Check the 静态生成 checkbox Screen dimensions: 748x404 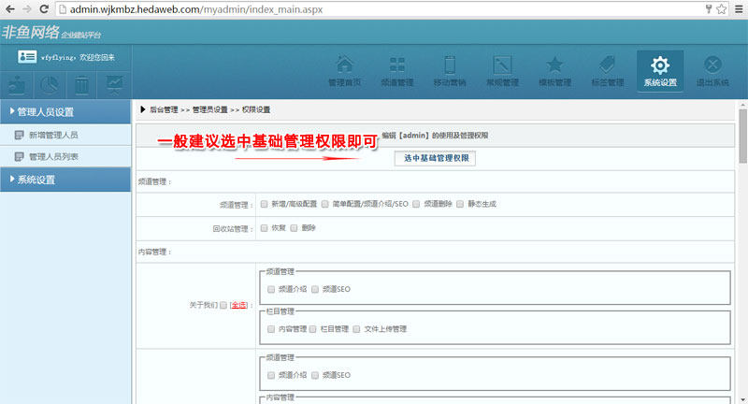pos(460,203)
